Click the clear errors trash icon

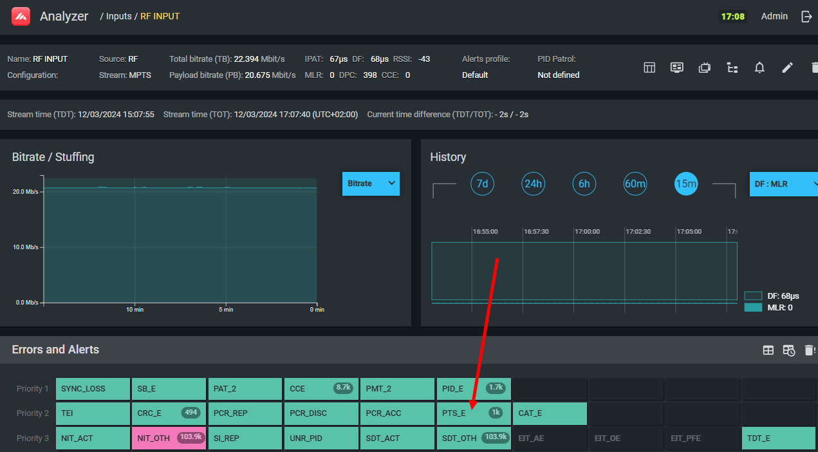click(x=810, y=350)
